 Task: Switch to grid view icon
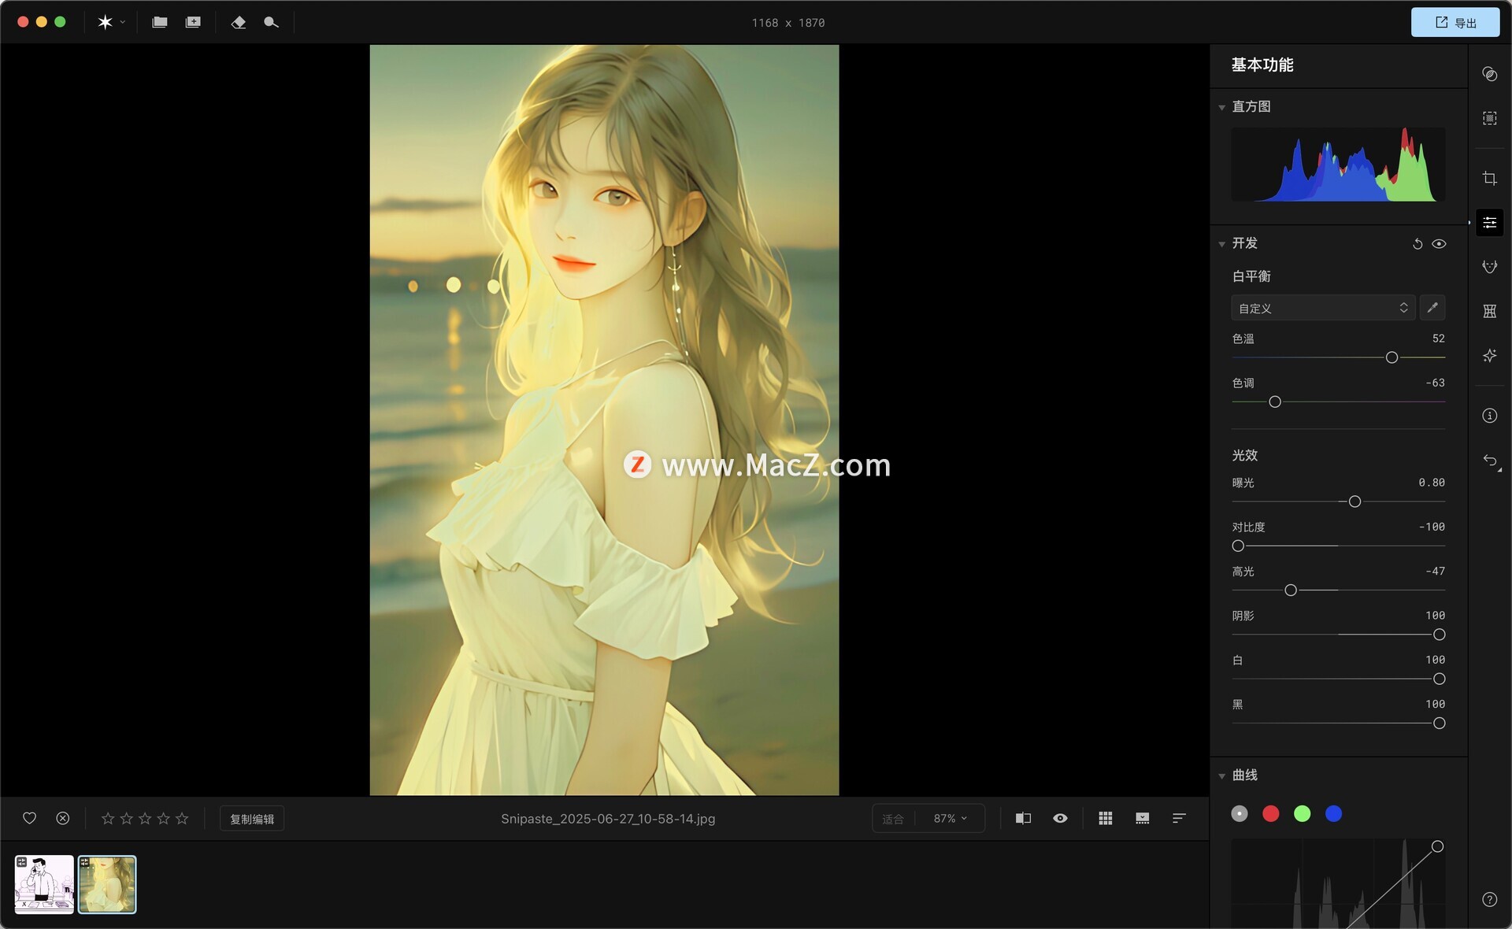pyautogui.click(x=1106, y=818)
